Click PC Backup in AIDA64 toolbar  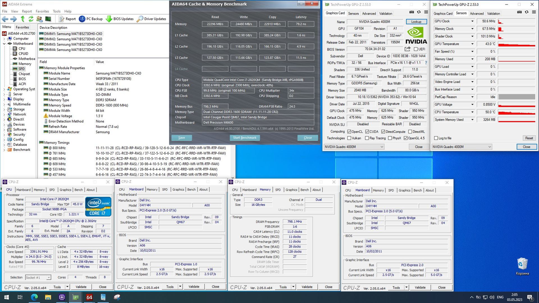[91, 19]
